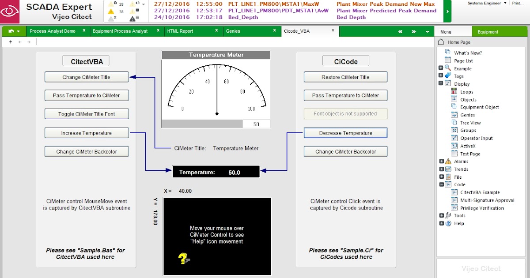The width and height of the screenshot is (530, 278).
Task: Collapse the Display tree section
Action: [441, 83]
